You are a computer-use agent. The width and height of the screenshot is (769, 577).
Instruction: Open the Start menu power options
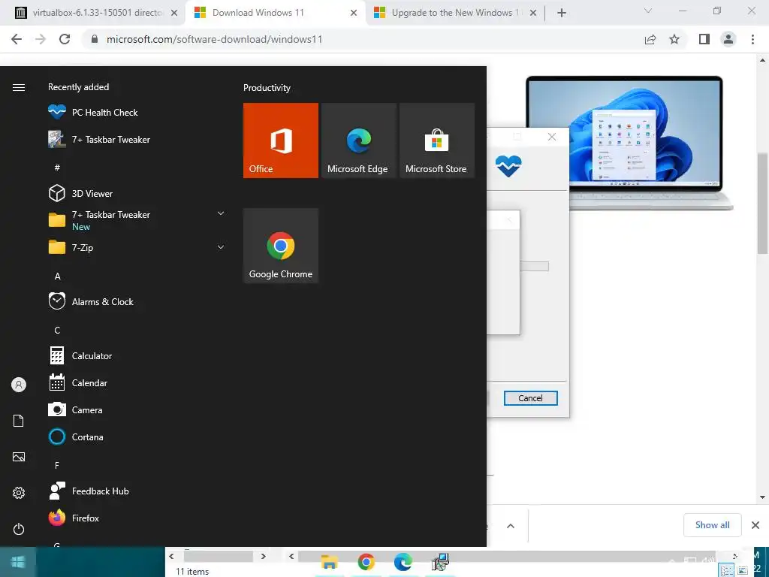click(x=19, y=529)
